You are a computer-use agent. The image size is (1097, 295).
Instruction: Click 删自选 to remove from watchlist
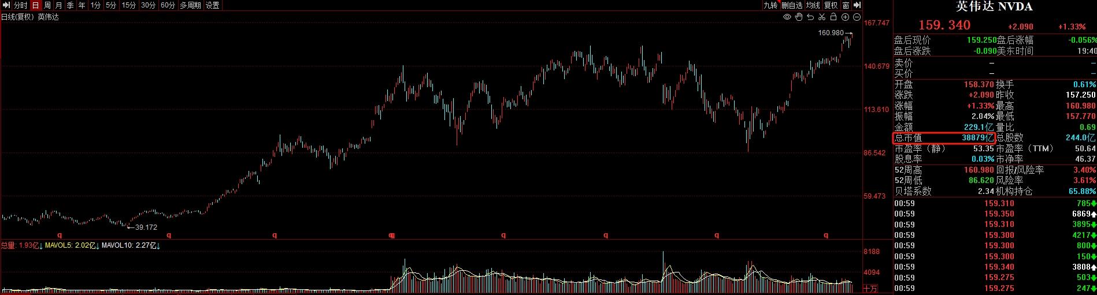(792, 5)
